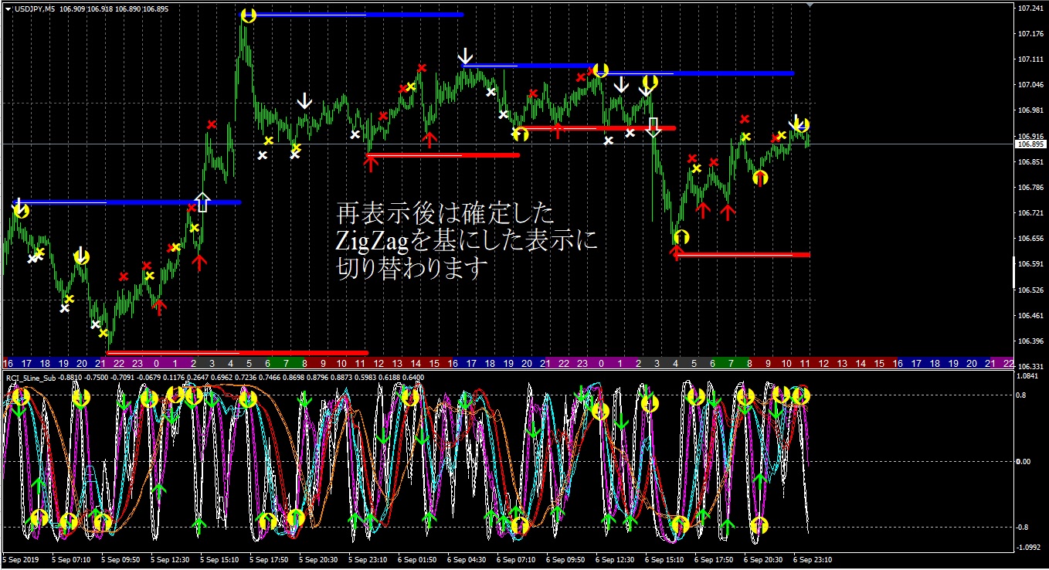Select the hollow white up arrow on the price chart
1049x570 pixels.
coord(202,202)
